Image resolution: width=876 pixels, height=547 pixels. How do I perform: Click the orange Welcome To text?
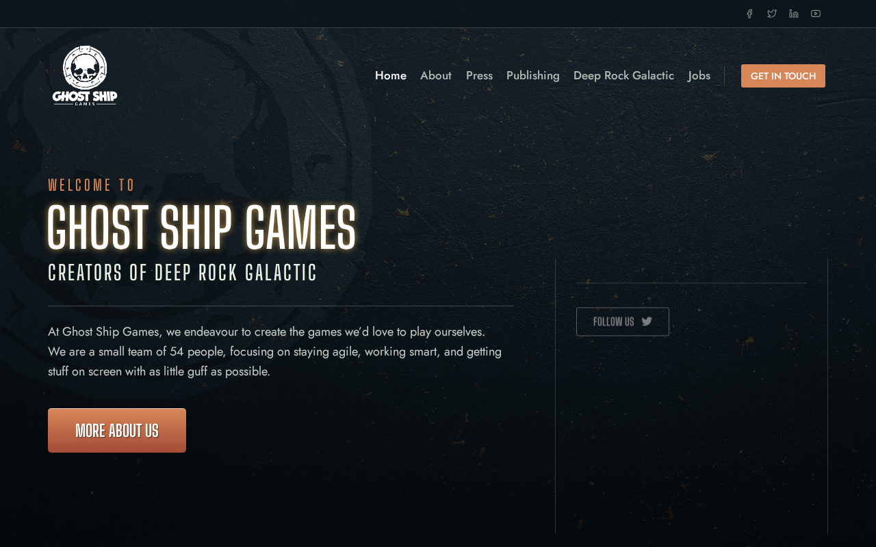pyautogui.click(x=92, y=185)
